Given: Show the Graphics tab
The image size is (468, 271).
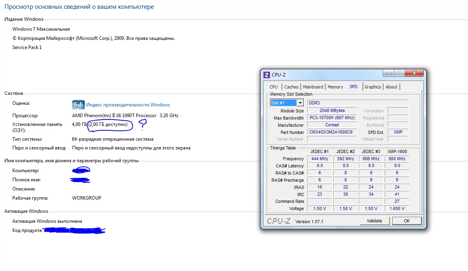Looking at the screenshot, I should [x=373, y=87].
